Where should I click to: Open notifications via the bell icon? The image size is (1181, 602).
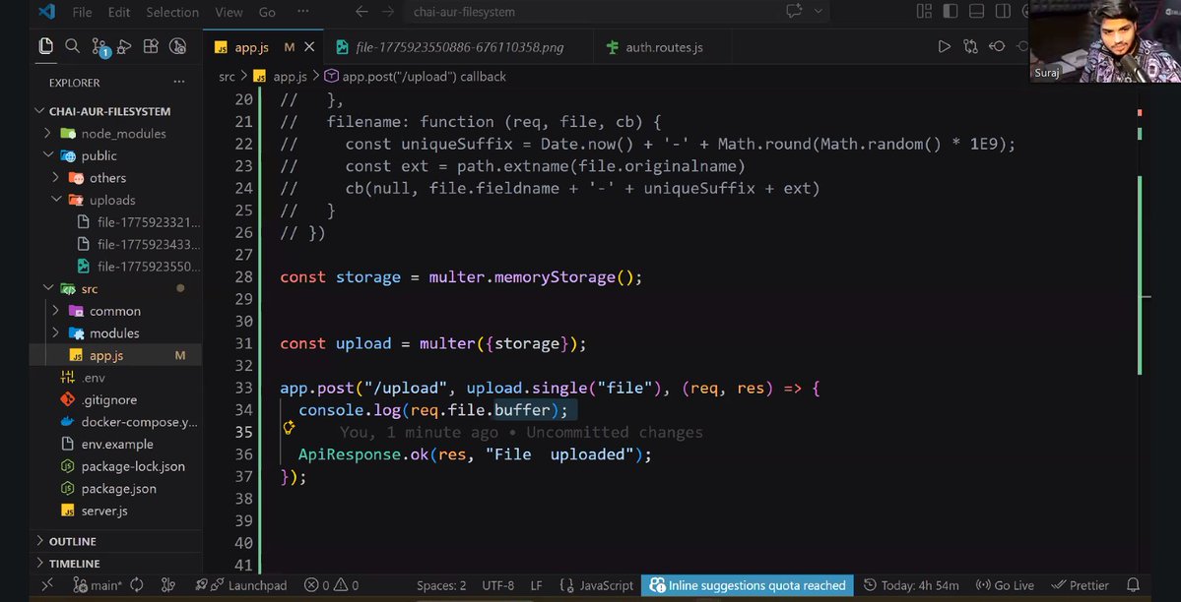pos(1131,584)
